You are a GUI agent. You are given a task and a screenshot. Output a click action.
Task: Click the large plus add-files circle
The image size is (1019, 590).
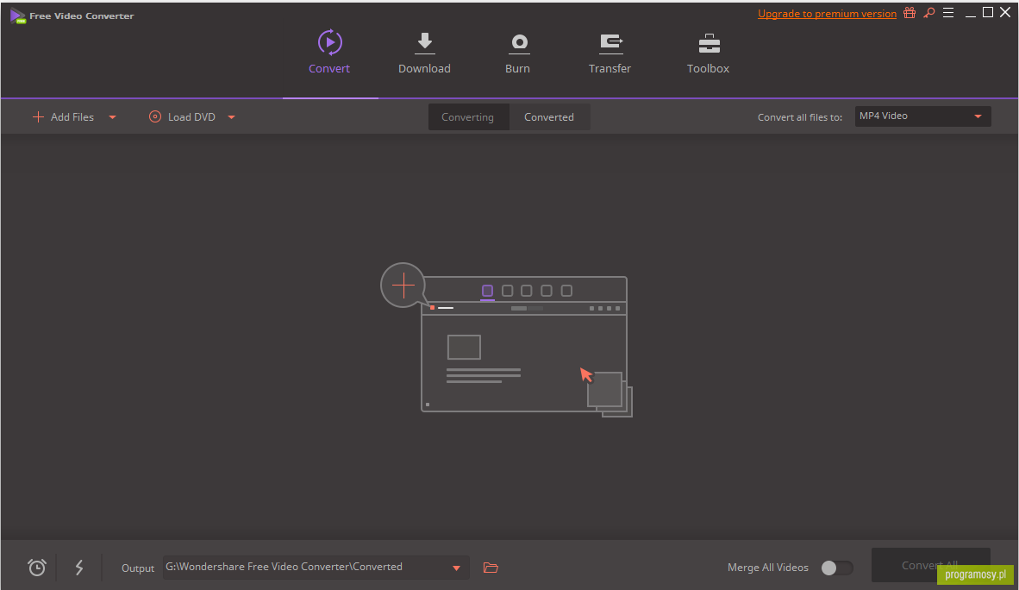point(403,285)
